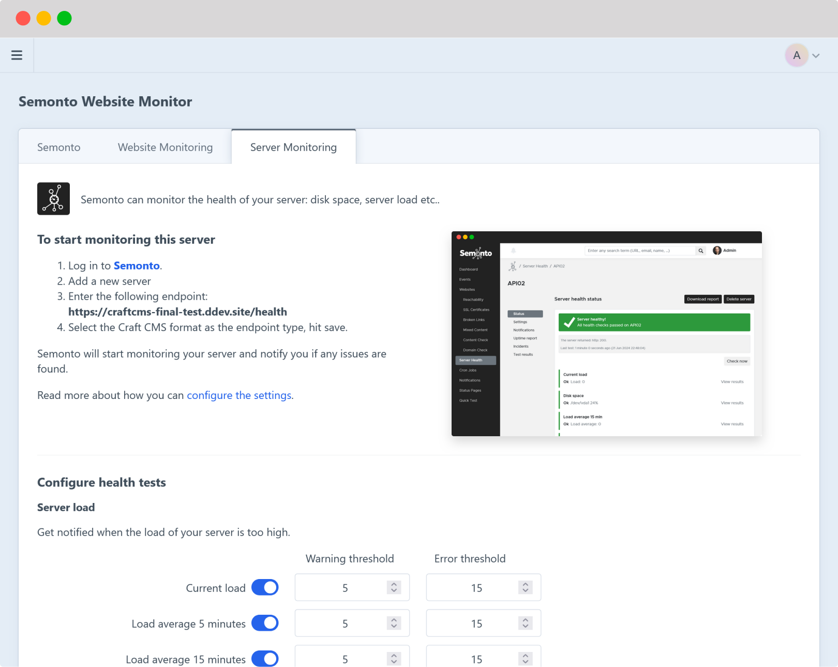
Task: Open the hamburger sidebar menu
Action: (17, 55)
